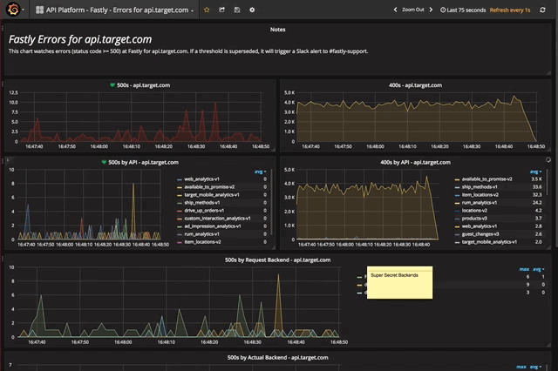Toggle products-v3 in 400s legend
558x371 pixels.
point(474,219)
